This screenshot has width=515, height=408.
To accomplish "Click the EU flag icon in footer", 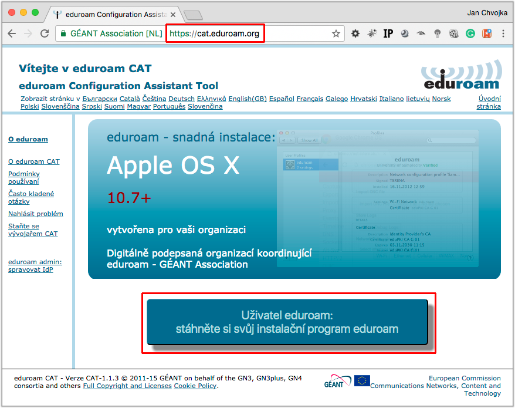I will click(362, 381).
